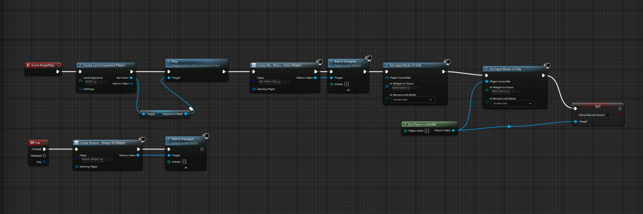Click the keyboard icon in Tab node header
This screenshot has height=214, width=643.
(32, 143)
